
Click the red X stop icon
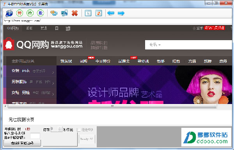75,13
